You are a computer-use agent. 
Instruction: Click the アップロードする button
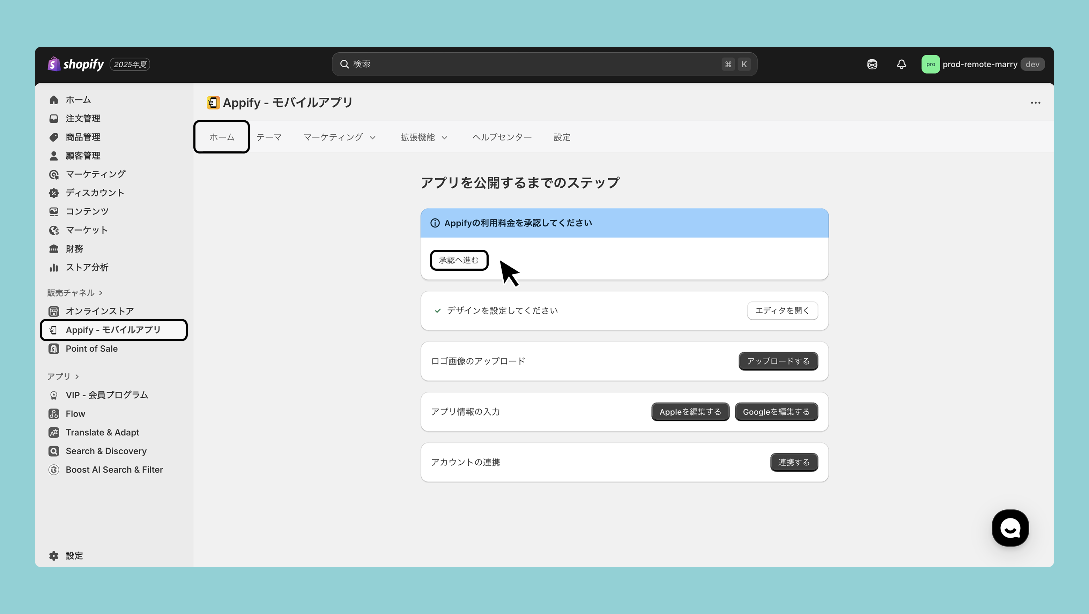(778, 361)
